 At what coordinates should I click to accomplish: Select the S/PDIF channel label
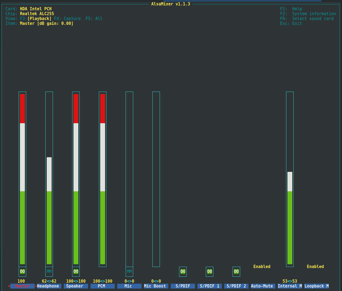tap(183, 286)
